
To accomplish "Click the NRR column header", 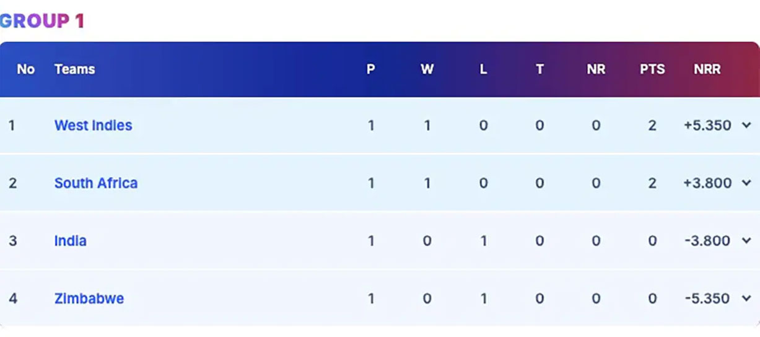I will [707, 69].
